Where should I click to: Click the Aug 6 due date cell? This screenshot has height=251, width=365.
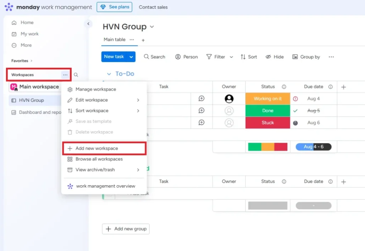[x=314, y=123]
